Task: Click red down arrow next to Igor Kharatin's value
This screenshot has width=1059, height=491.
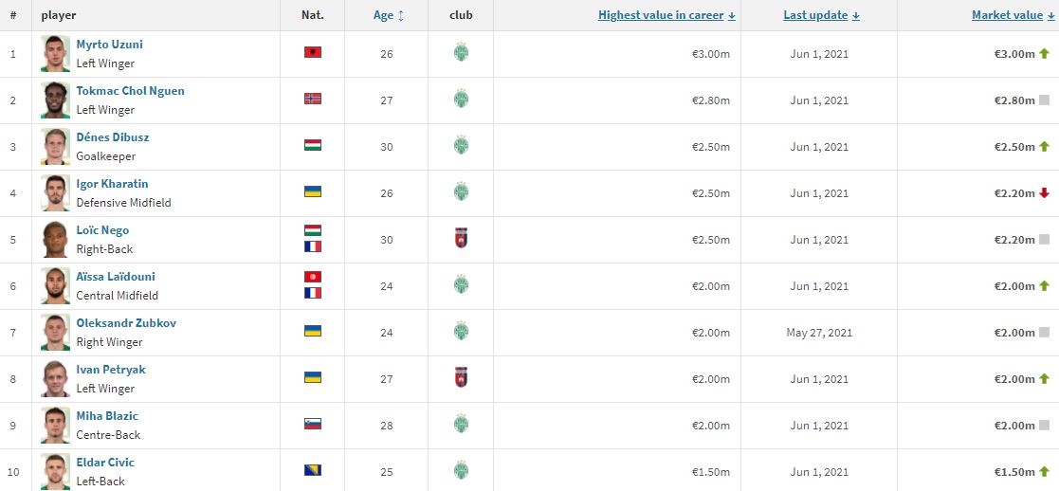Action: 1044,193
